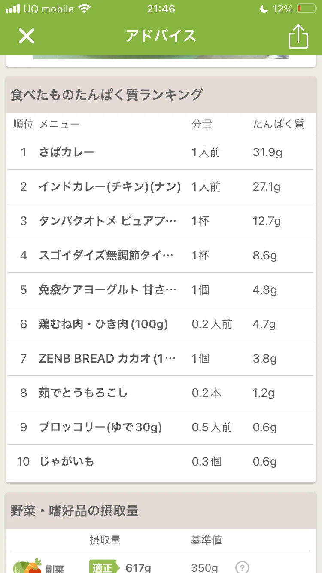Open the スゴイダイズ無調節タイ… entry

(x=161, y=256)
